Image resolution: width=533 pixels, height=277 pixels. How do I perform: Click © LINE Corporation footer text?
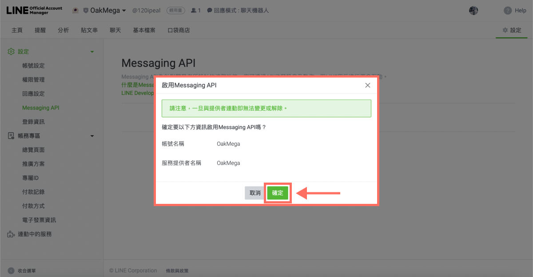[x=133, y=270]
